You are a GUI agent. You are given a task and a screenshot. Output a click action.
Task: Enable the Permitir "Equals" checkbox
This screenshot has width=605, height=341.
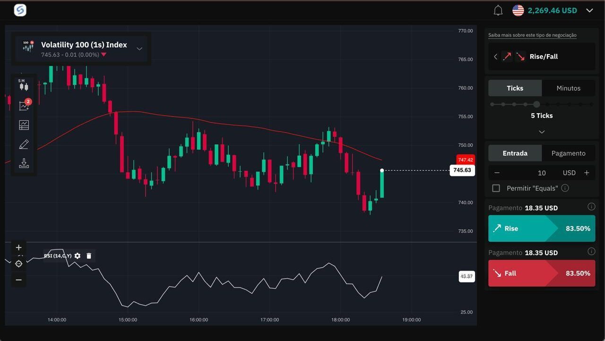coord(496,188)
